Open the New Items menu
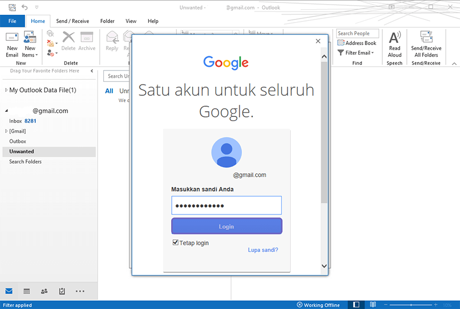This screenshot has height=309, width=460. tap(30, 44)
